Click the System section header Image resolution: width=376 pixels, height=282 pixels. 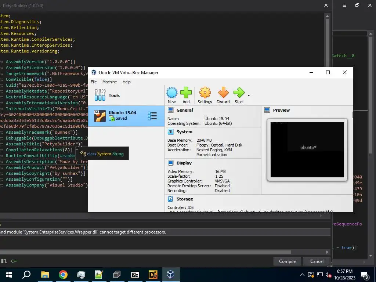[184, 132]
